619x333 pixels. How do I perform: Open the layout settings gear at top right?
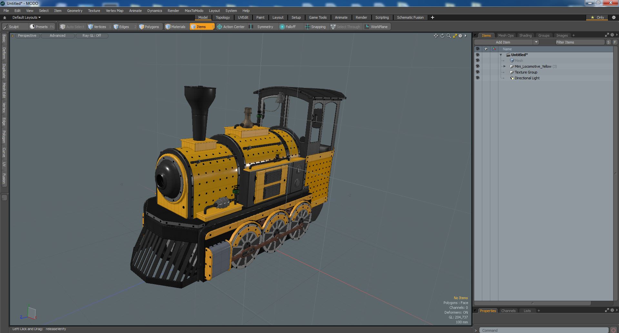pyautogui.click(x=614, y=17)
